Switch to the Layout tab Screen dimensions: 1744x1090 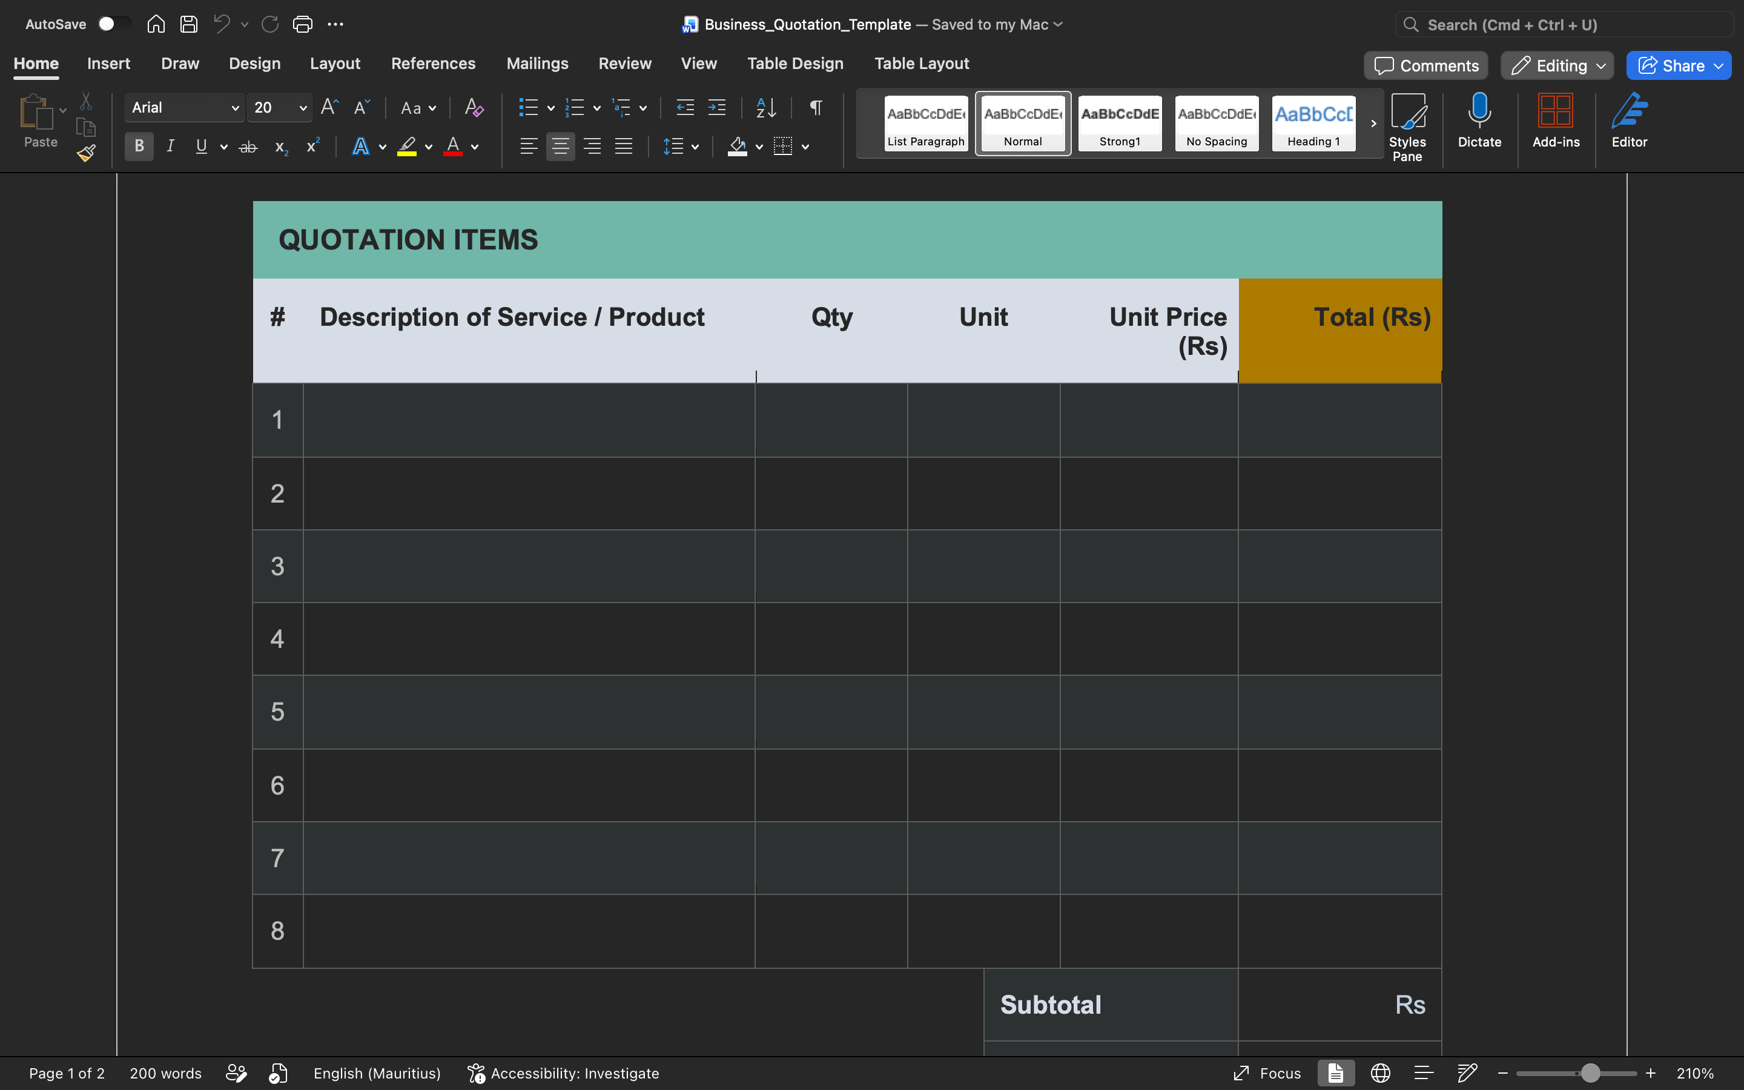(x=335, y=64)
